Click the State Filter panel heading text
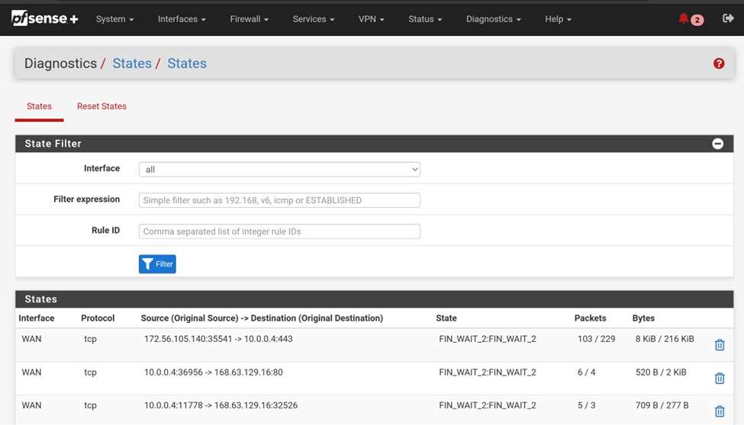Viewport: 744px width, 425px height. [53, 143]
